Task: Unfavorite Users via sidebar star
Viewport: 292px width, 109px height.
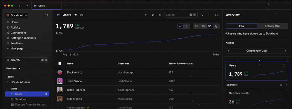Action: 46,94
